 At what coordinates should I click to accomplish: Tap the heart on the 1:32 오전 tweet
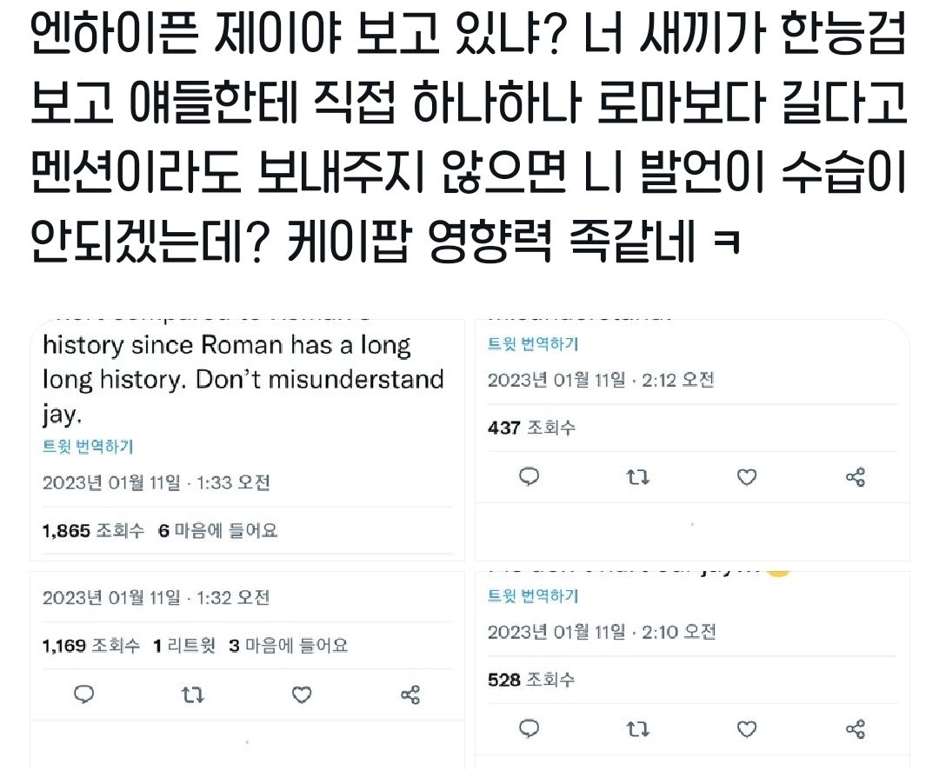point(302,694)
